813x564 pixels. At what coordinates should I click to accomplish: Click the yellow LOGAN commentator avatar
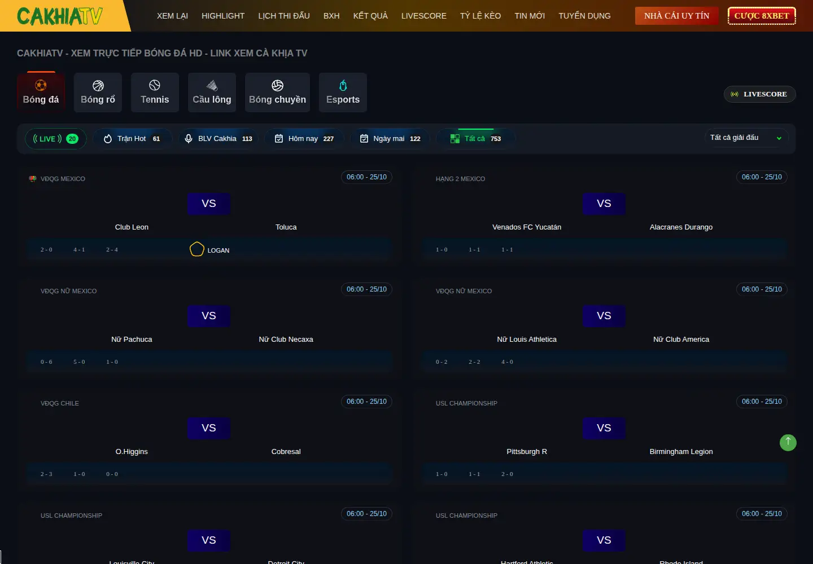197,249
